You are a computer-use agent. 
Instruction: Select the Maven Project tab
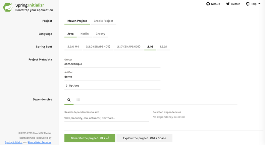[77, 21]
